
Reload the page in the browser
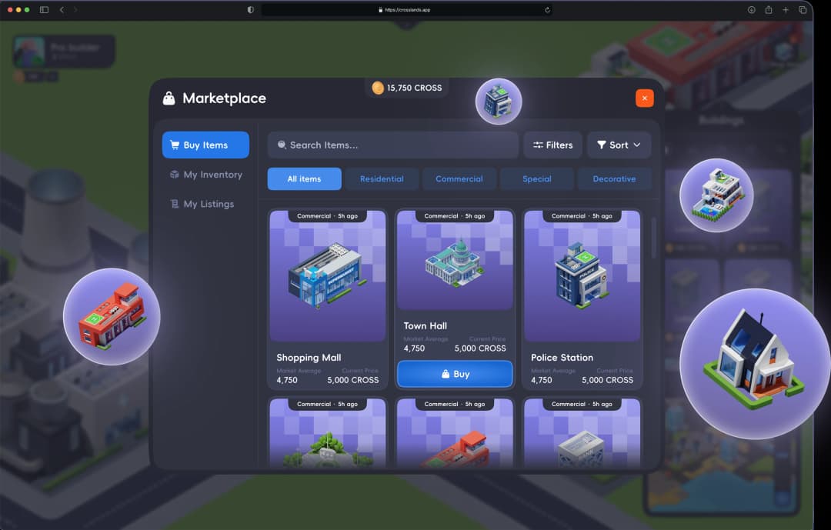tap(547, 9)
